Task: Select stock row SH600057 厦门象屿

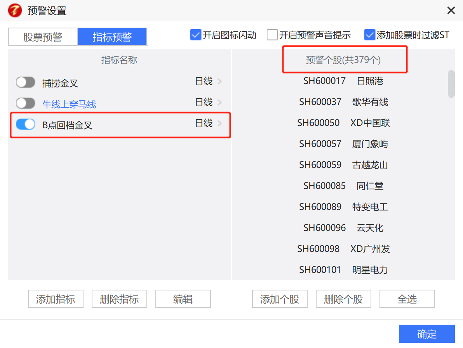Action: tap(343, 144)
